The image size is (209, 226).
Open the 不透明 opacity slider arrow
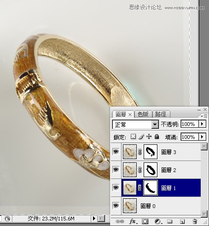click(202, 124)
